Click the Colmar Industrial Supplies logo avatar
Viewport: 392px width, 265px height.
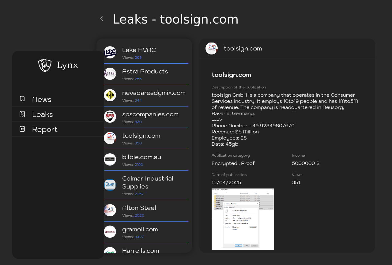(110, 185)
